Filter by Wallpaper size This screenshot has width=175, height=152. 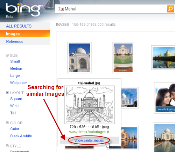(x=19, y=83)
